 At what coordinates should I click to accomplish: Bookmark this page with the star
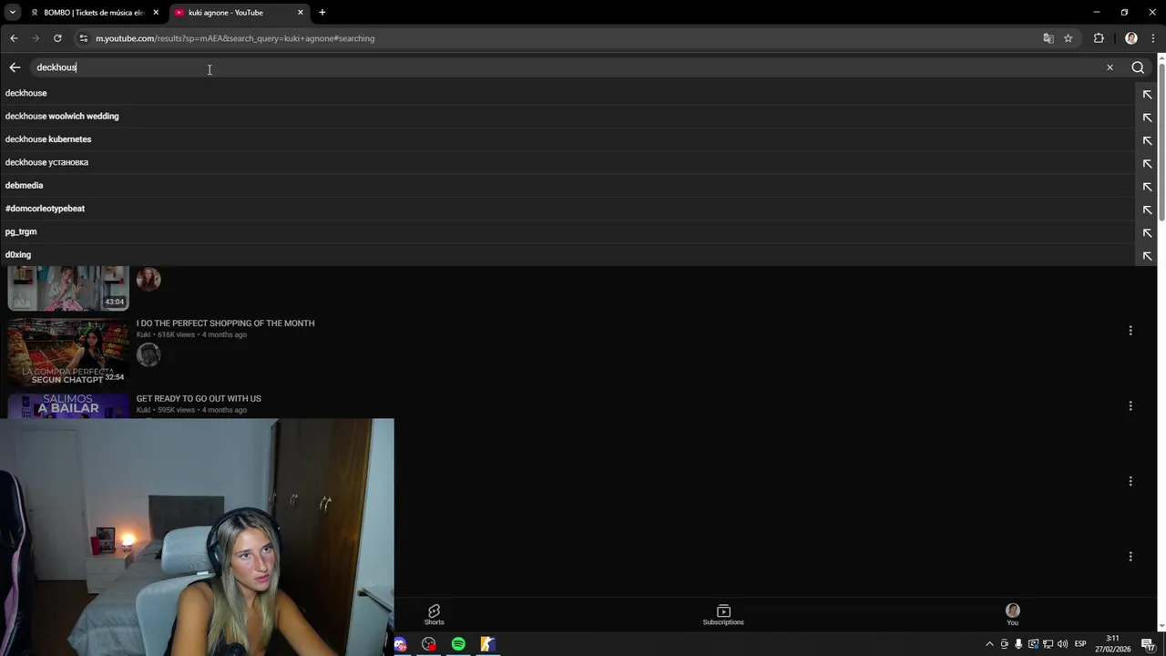(x=1069, y=38)
